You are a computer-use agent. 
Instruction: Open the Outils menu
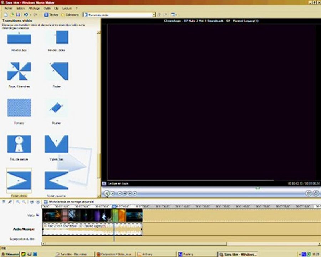[47, 9]
